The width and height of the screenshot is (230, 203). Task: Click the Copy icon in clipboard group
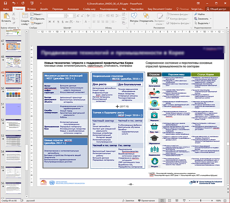[x=14, y=19]
